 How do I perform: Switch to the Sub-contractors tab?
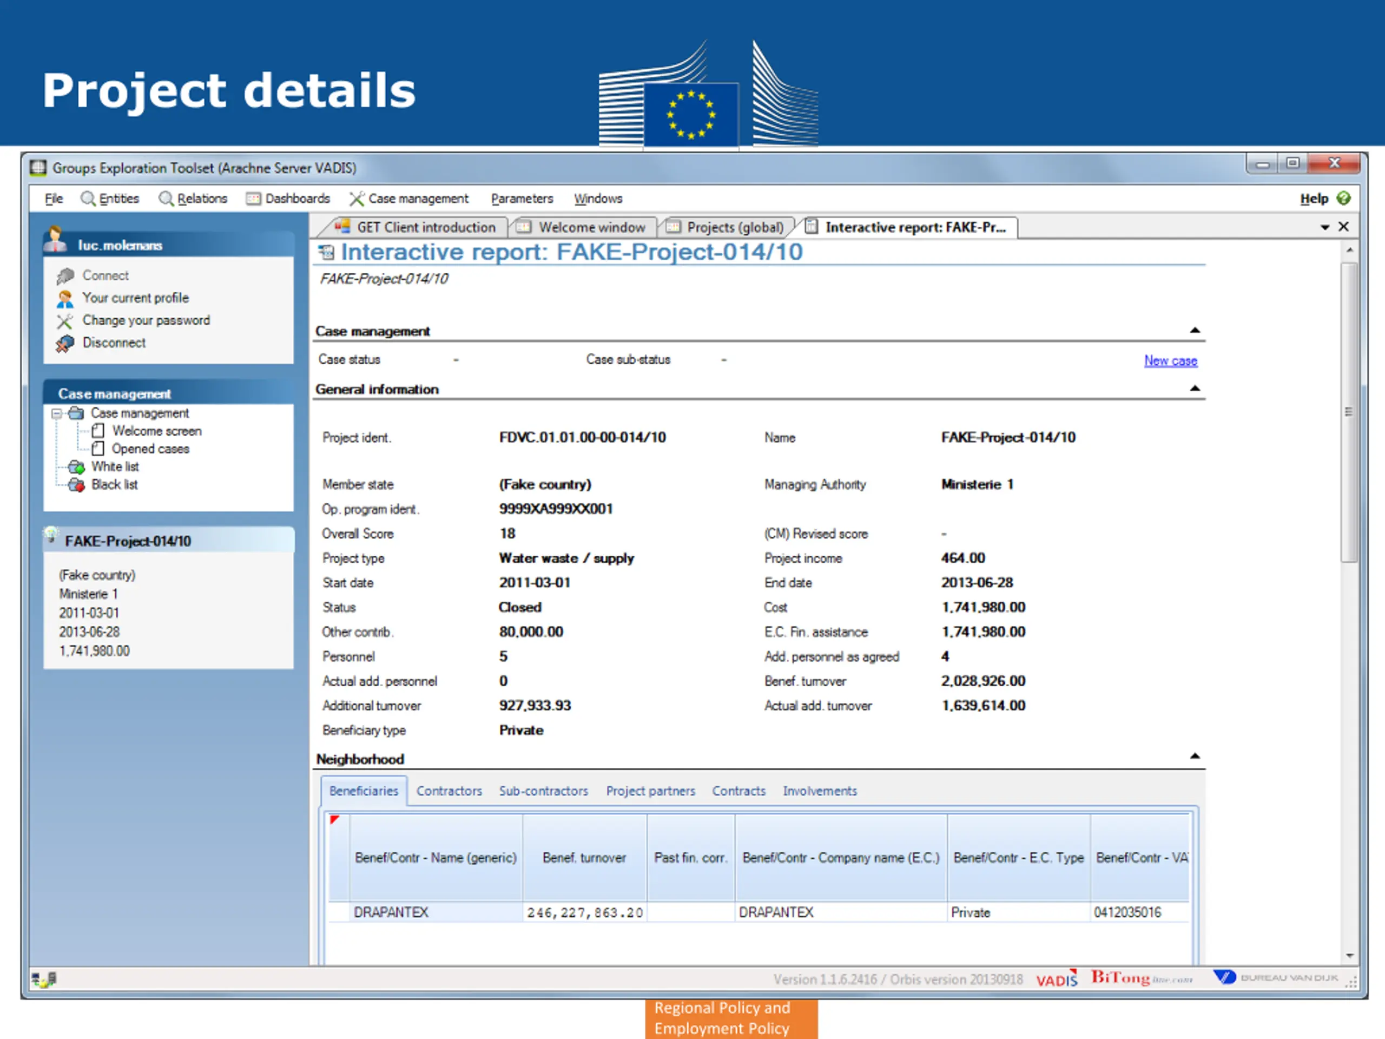(x=544, y=791)
